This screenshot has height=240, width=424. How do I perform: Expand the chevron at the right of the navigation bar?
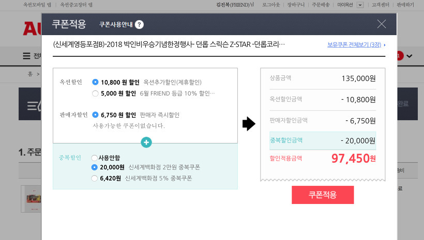pyautogui.click(x=410, y=56)
